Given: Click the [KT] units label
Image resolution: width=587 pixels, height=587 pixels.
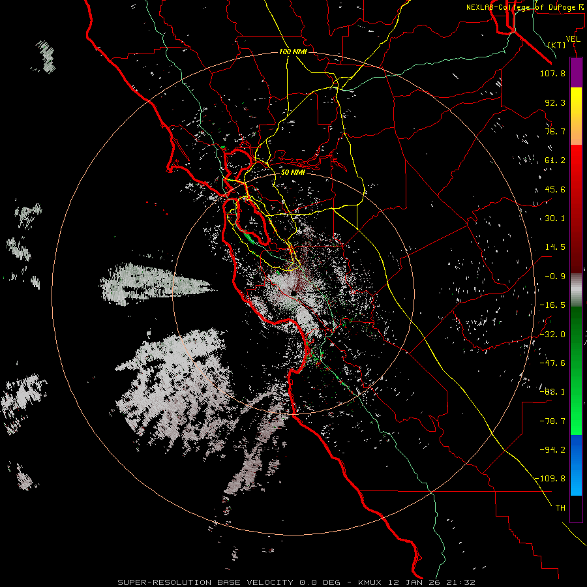Looking at the screenshot, I should click(557, 45).
